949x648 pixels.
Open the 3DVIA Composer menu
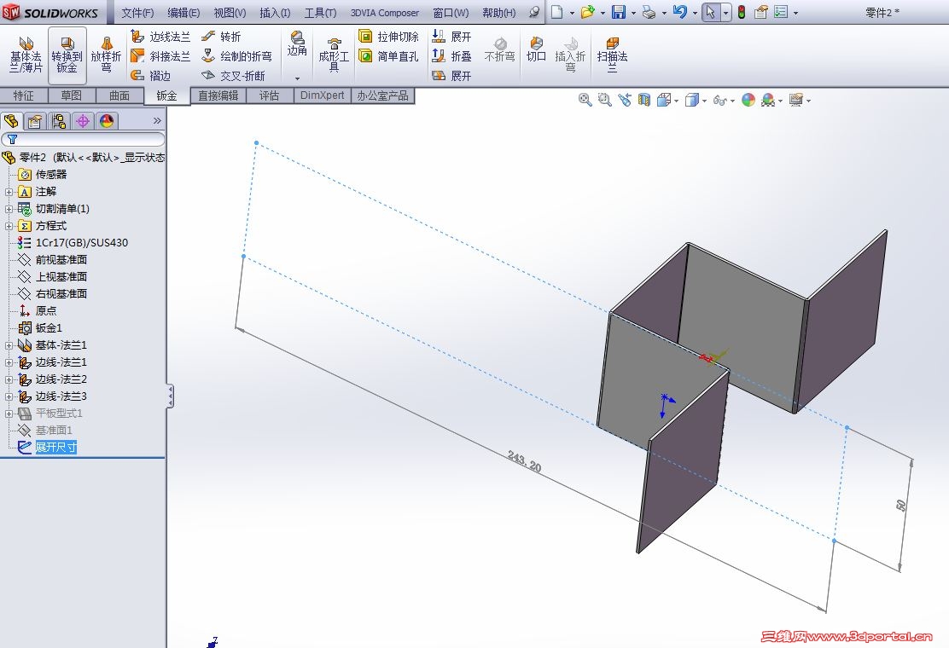(x=384, y=13)
